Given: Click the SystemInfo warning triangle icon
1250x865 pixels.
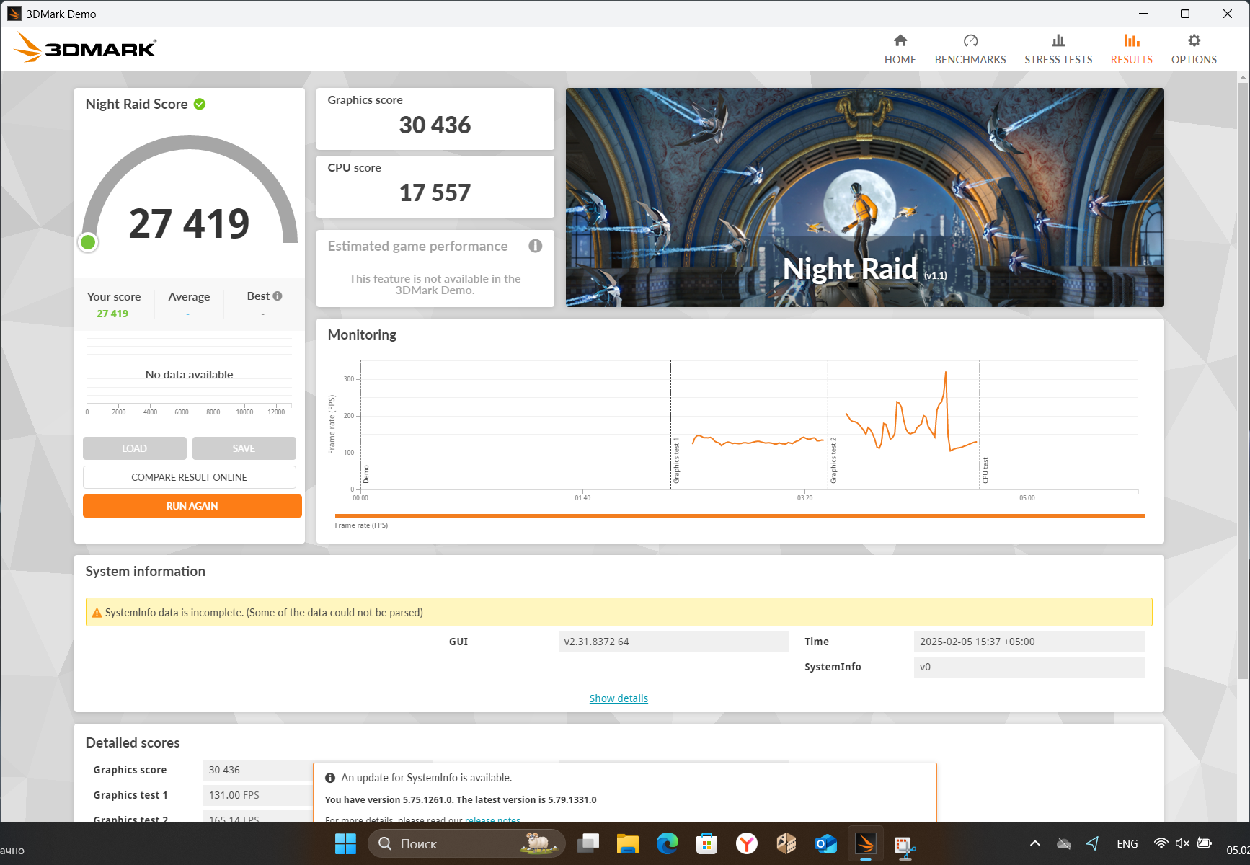Looking at the screenshot, I should [x=97, y=613].
